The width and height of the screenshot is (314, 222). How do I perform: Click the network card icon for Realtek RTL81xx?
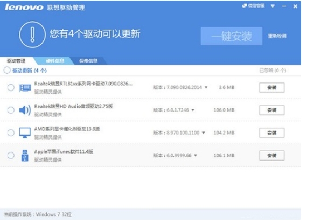coord(25,88)
